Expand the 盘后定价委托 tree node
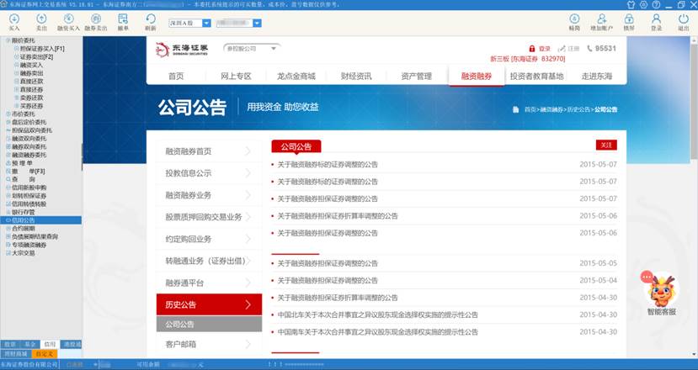Viewport: 698px width, 370px height. [8, 122]
